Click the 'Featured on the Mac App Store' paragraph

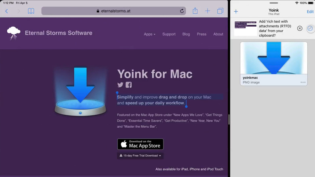point(170,121)
